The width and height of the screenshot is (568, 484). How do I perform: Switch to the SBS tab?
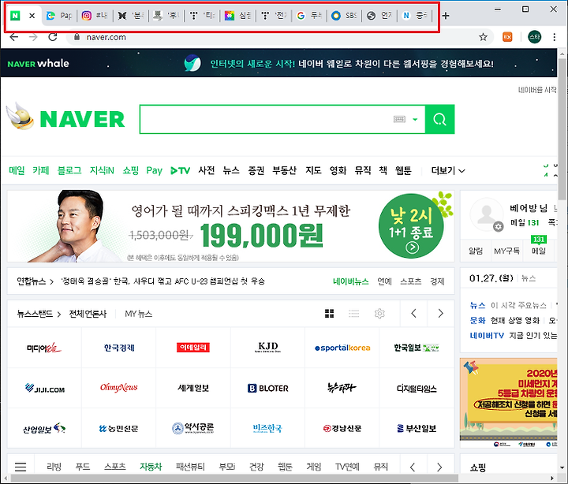tap(344, 16)
